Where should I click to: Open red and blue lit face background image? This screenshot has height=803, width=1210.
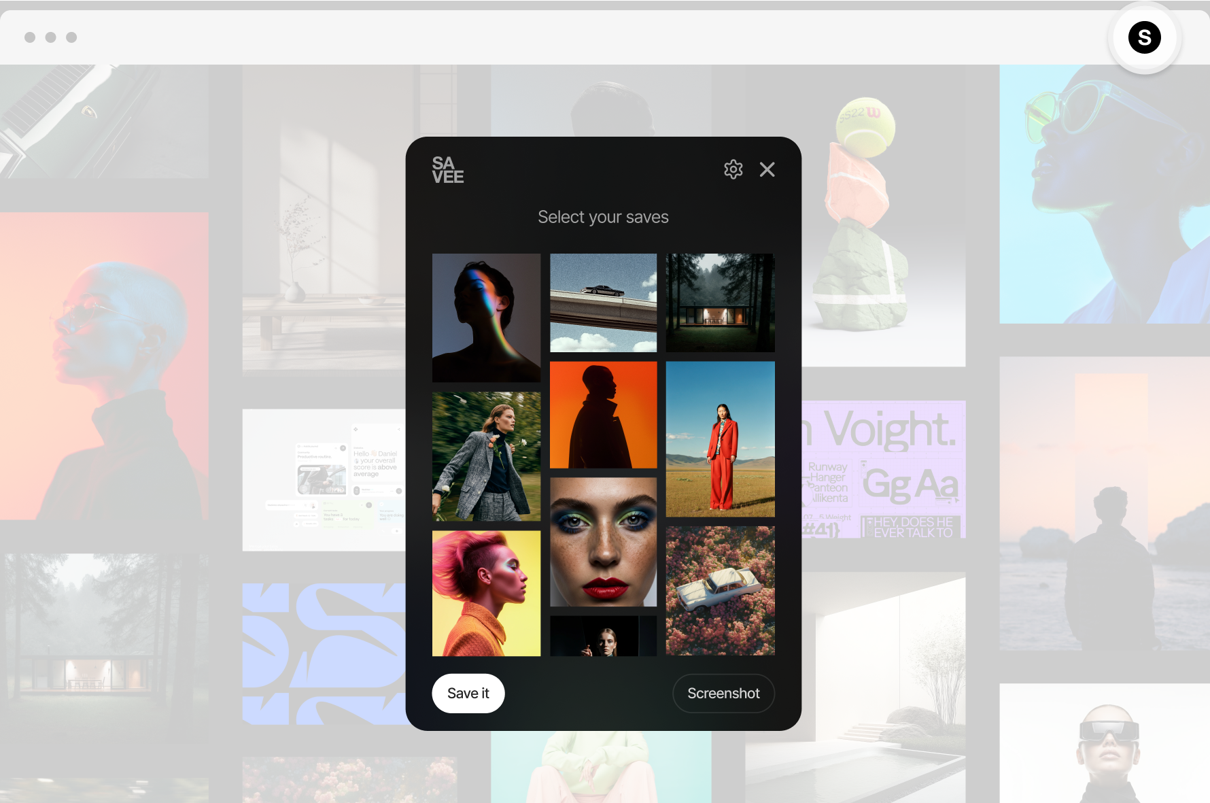click(x=104, y=366)
